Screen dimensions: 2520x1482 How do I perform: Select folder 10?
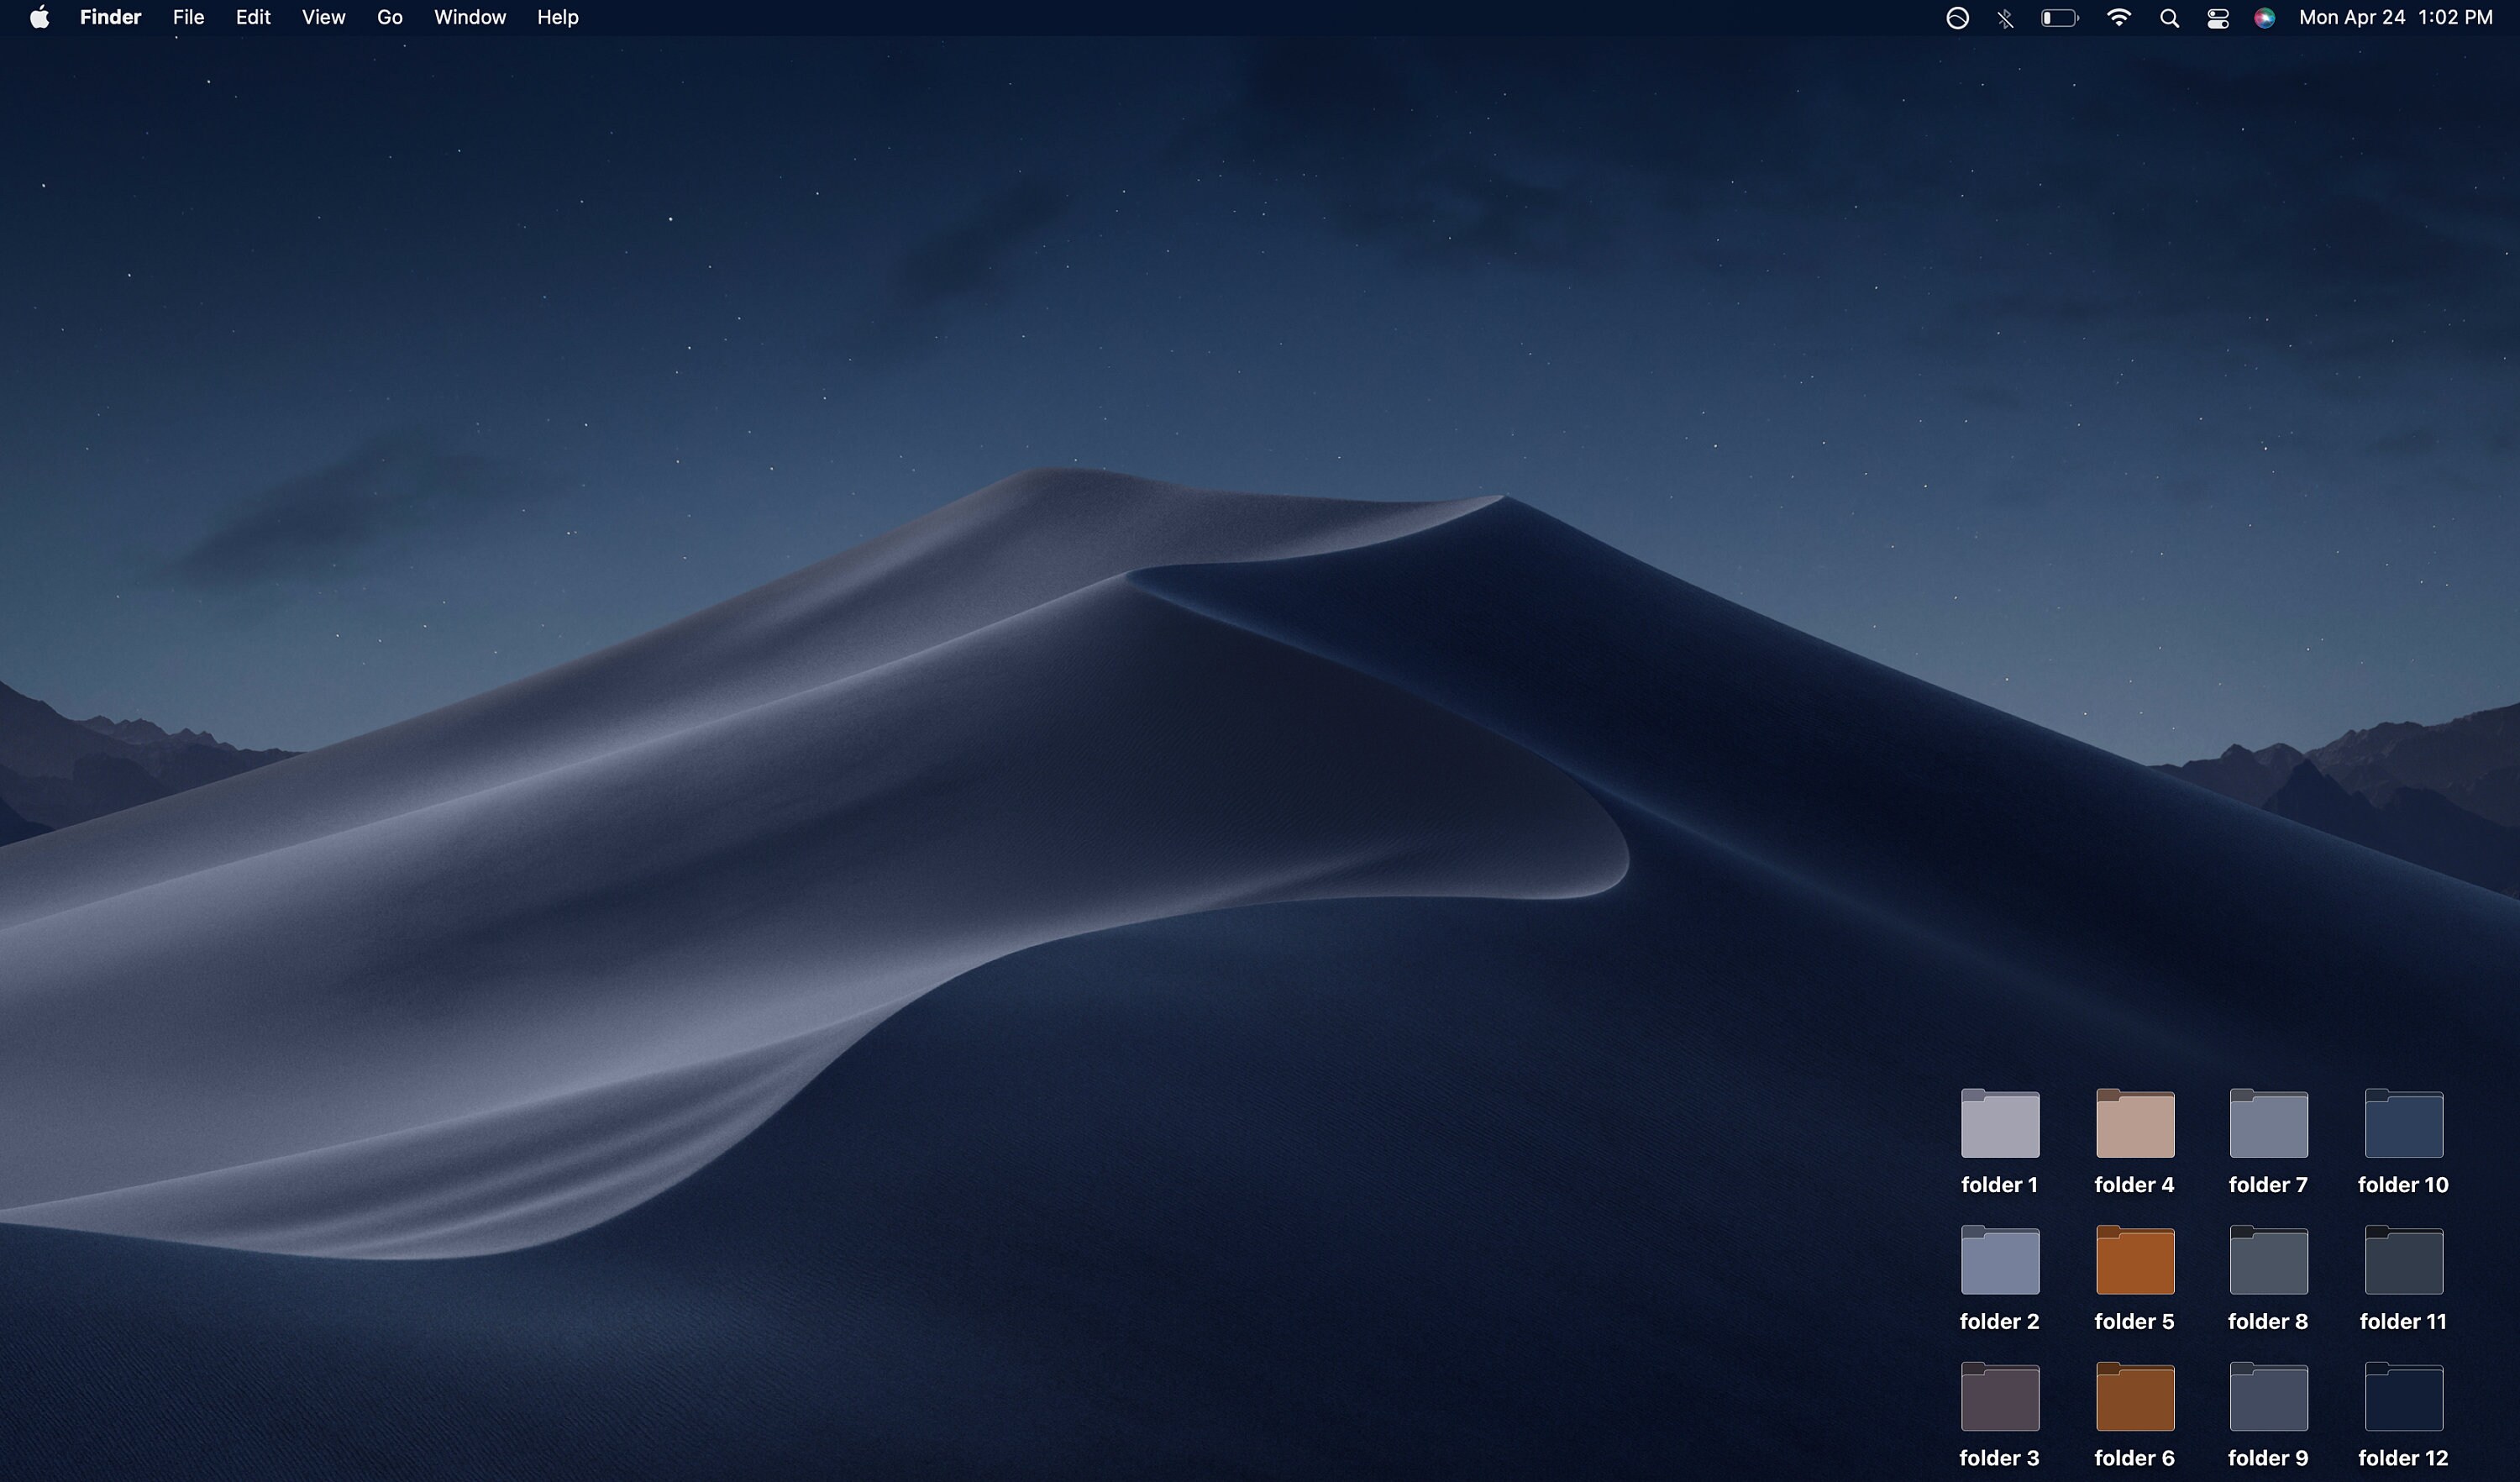coord(2402,1123)
